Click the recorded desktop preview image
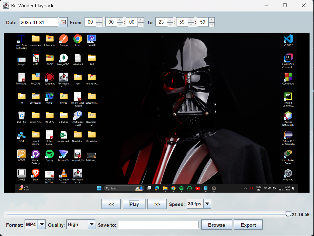 click(156, 113)
